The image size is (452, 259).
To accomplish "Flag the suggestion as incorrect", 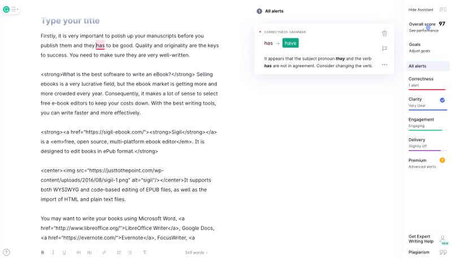I will click(384, 49).
